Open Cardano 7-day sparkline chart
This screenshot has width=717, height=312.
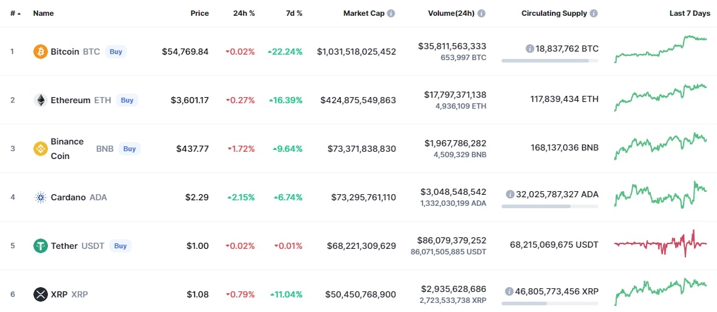tap(661, 195)
